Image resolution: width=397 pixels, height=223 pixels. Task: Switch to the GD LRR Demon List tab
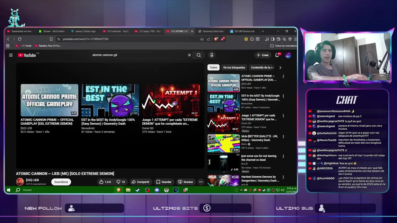coord(243,31)
